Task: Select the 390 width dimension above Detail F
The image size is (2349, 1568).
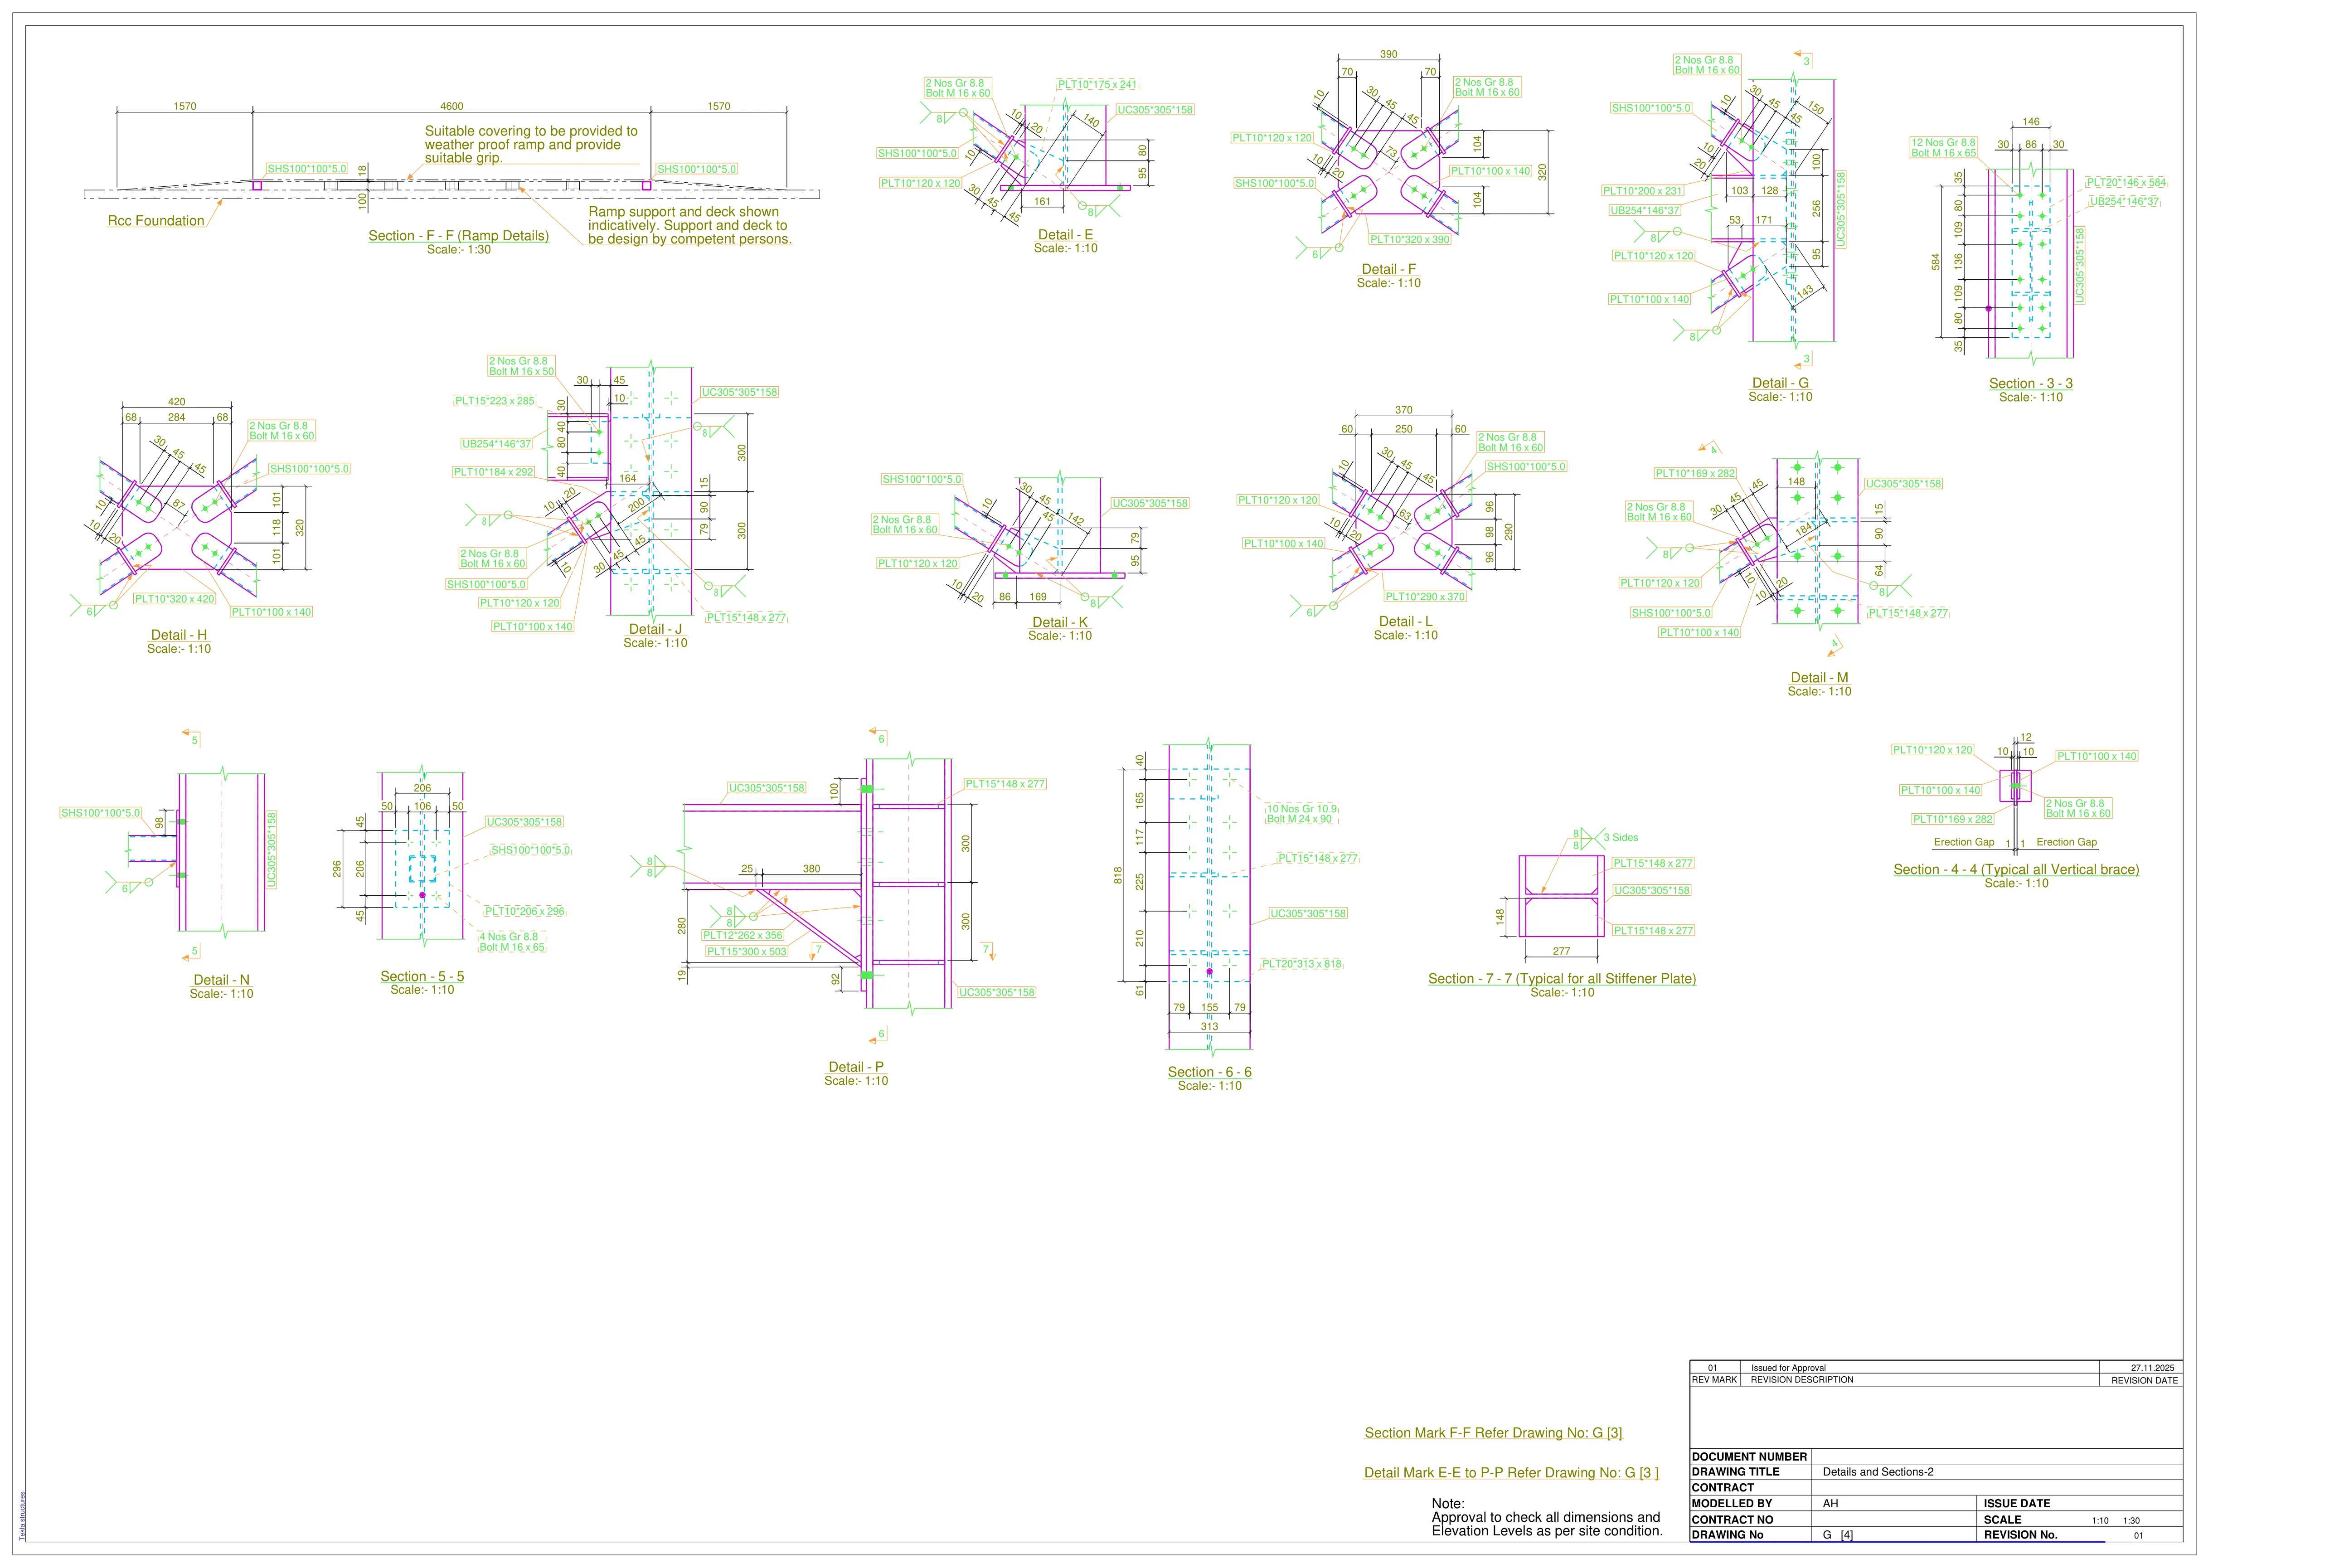Action: click(1388, 55)
